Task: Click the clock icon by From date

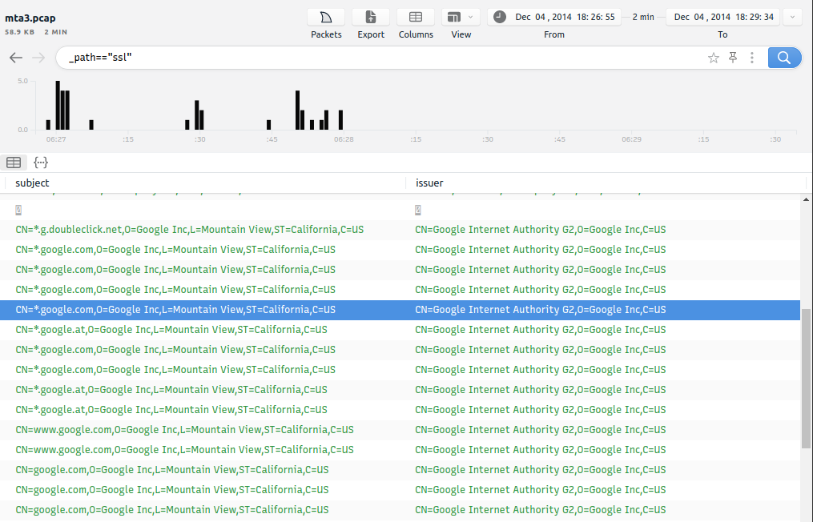Action: tap(499, 17)
